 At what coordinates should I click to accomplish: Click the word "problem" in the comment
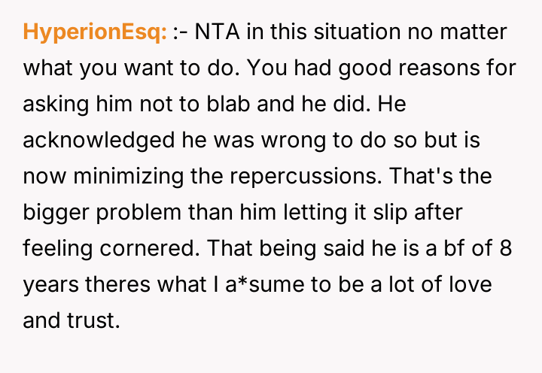132,213
